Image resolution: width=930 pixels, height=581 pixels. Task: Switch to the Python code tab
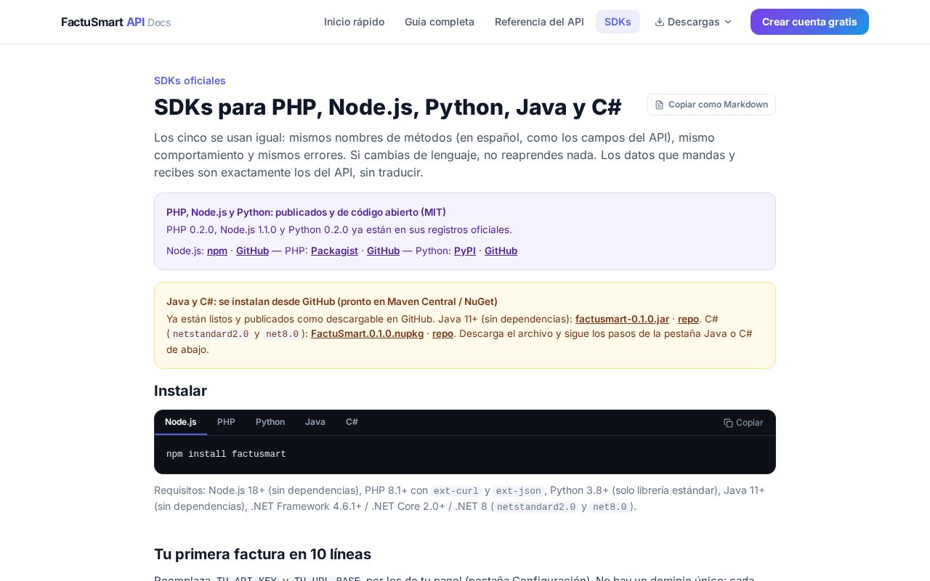[x=270, y=422]
